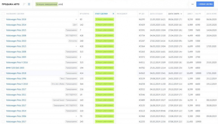218x124 pixels.
Task: Click key number 428
Action: [81, 36]
